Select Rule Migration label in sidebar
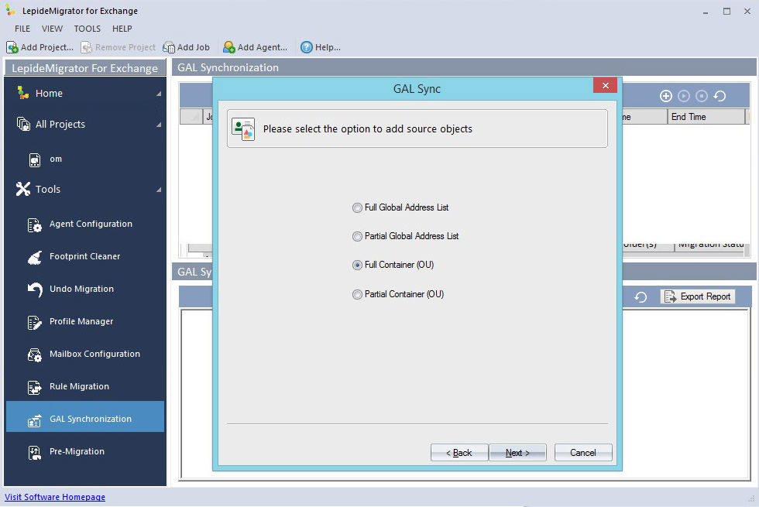Screen dimensions: 759x507 [79, 386]
